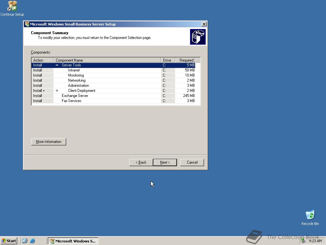Expand the Client Deployment component
Image resolution: width=326 pixels, height=245 pixels.
[57, 91]
